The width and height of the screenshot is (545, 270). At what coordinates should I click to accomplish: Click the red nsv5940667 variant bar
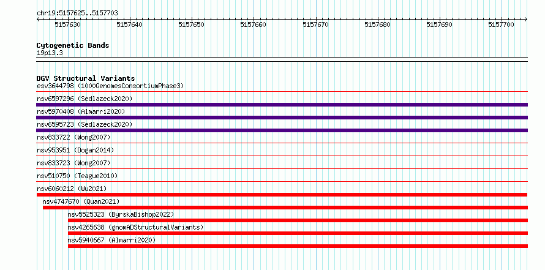298,246
